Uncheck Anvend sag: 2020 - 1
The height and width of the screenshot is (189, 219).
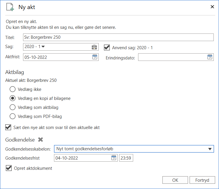tap(107, 47)
